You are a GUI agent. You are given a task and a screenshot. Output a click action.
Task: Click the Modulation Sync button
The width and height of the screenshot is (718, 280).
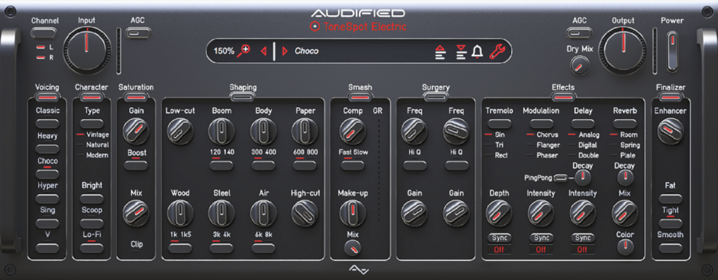tap(541, 238)
